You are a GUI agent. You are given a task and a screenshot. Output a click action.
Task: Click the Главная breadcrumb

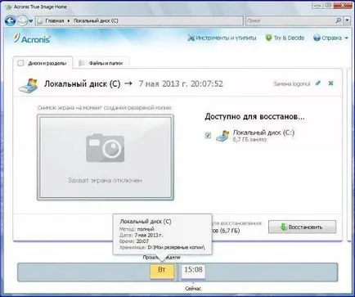(55, 20)
